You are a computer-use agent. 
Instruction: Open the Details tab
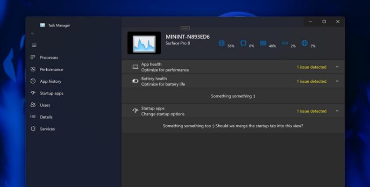(46, 117)
